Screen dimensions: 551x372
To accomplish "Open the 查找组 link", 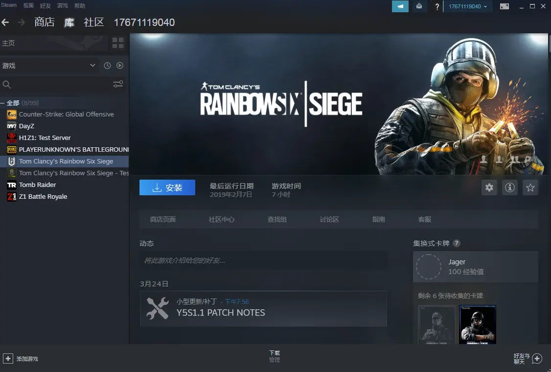I will pyautogui.click(x=277, y=219).
